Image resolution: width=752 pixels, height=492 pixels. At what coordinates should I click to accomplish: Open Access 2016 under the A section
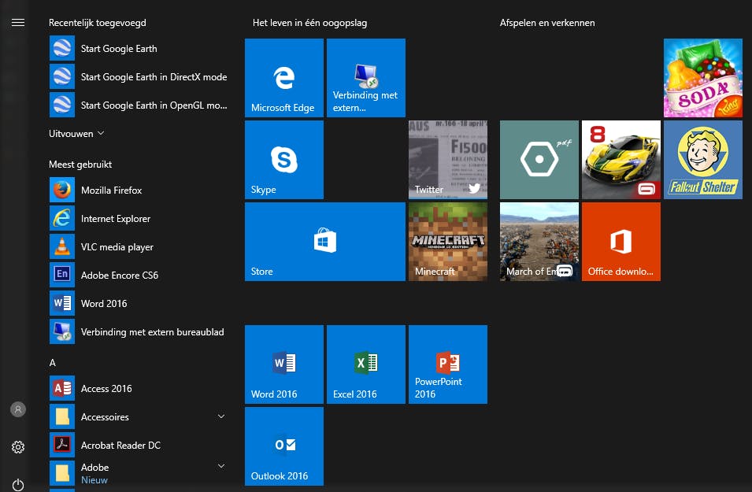106,388
